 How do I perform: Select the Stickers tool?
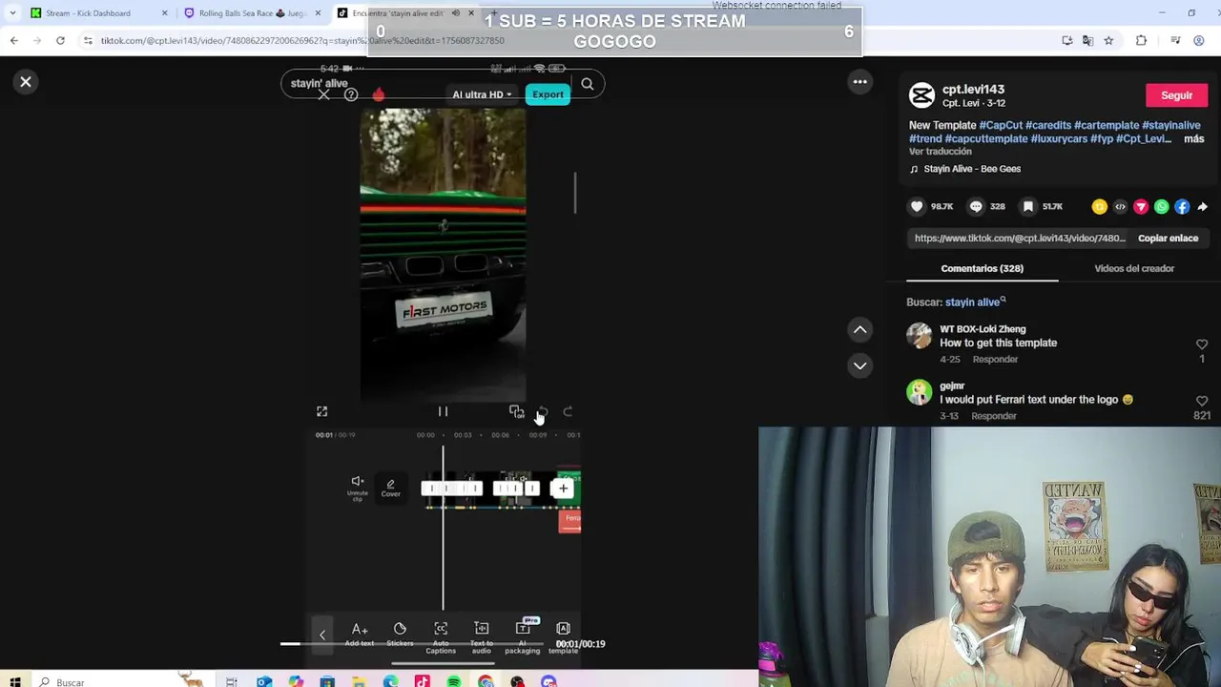coord(400,634)
